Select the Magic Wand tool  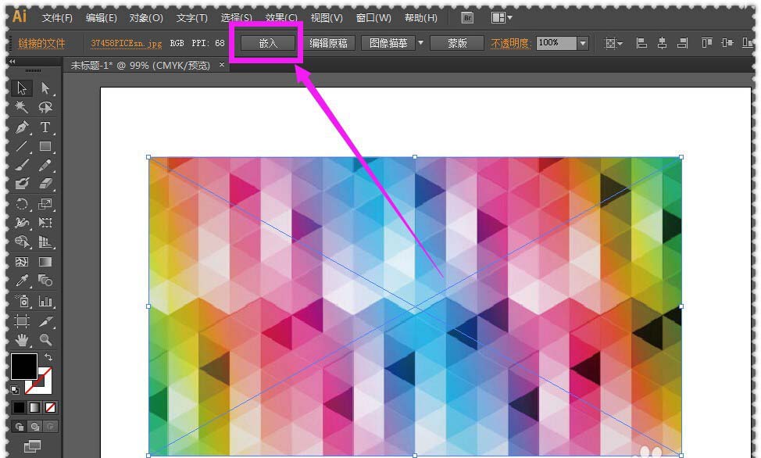(x=22, y=107)
